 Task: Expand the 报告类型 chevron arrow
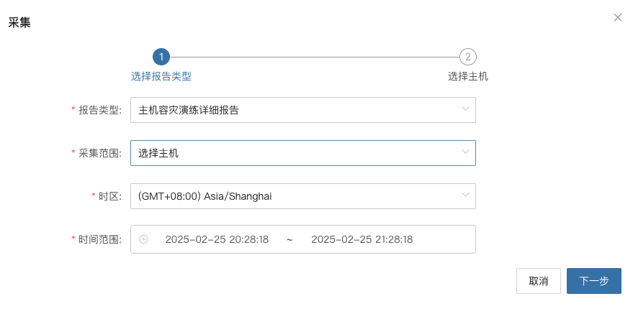(465, 109)
